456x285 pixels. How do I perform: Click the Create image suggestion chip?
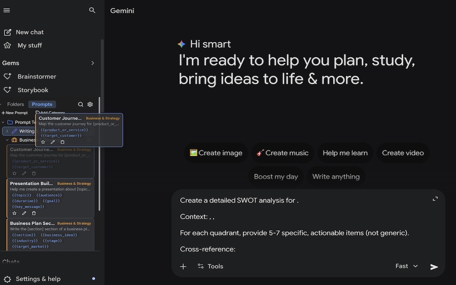click(216, 153)
